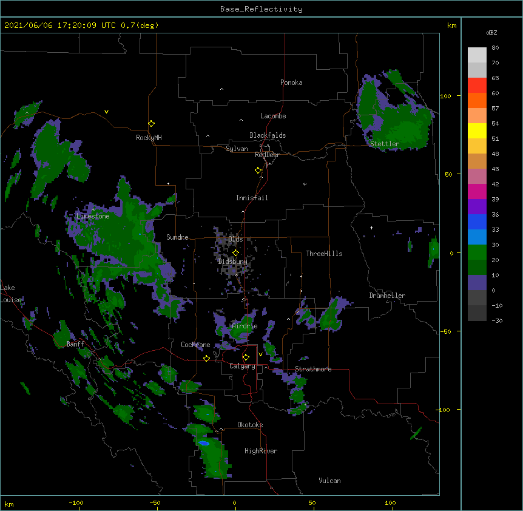Click the -100 tick on the bottom axis

[x=76, y=503]
